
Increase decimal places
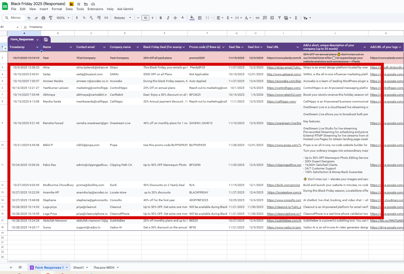click(99, 18)
